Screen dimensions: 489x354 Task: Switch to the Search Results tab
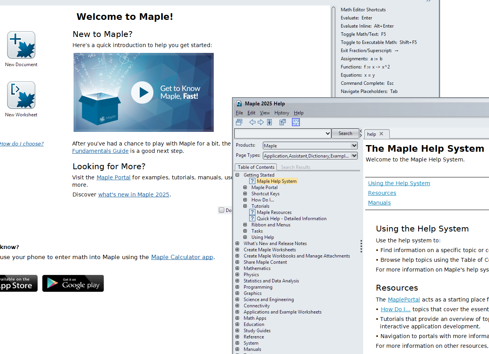pyautogui.click(x=296, y=167)
